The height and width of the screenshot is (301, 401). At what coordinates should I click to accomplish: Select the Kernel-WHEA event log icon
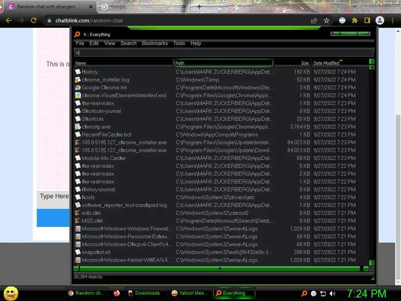tap(78, 260)
